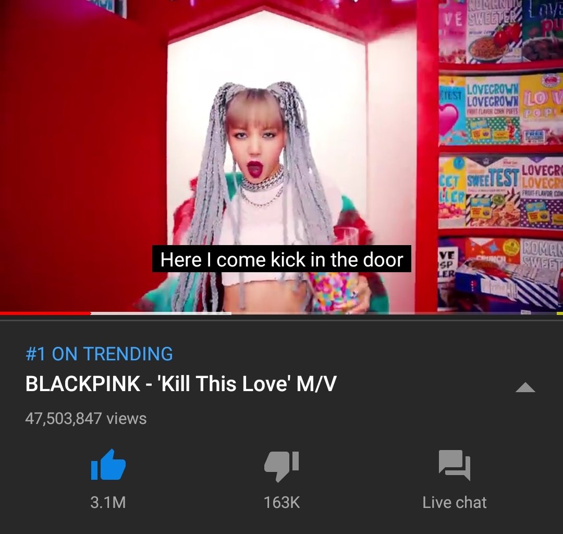This screenshot has height=534, width=563.
Task: Click the 163K dislike count
Action: point(281,502)
